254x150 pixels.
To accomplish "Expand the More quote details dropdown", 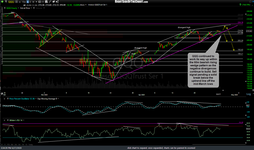I will [83, 5].
